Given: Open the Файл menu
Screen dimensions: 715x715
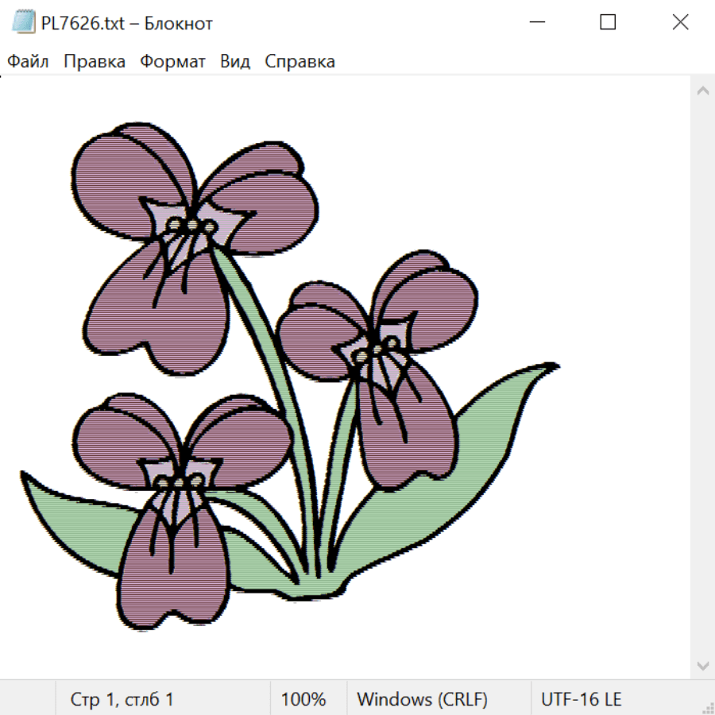Looking at the screenshot, I should (x=29, y=62).
